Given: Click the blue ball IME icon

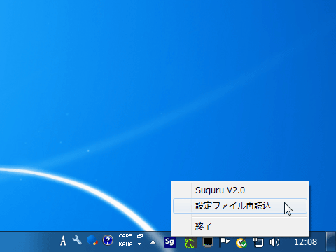Looking at the screenshot, I should tap(92, 240).
